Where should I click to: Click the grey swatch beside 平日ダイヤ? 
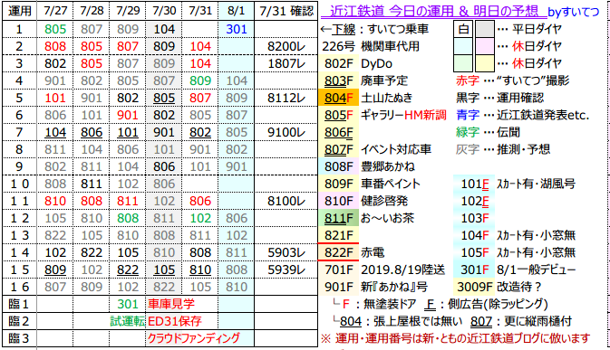485,29
